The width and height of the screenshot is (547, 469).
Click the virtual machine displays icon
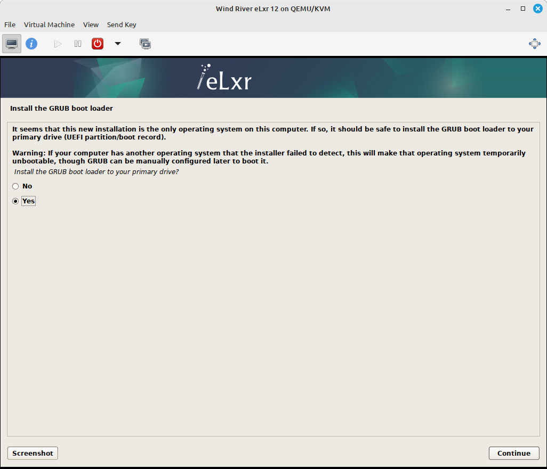coord(145,43)
